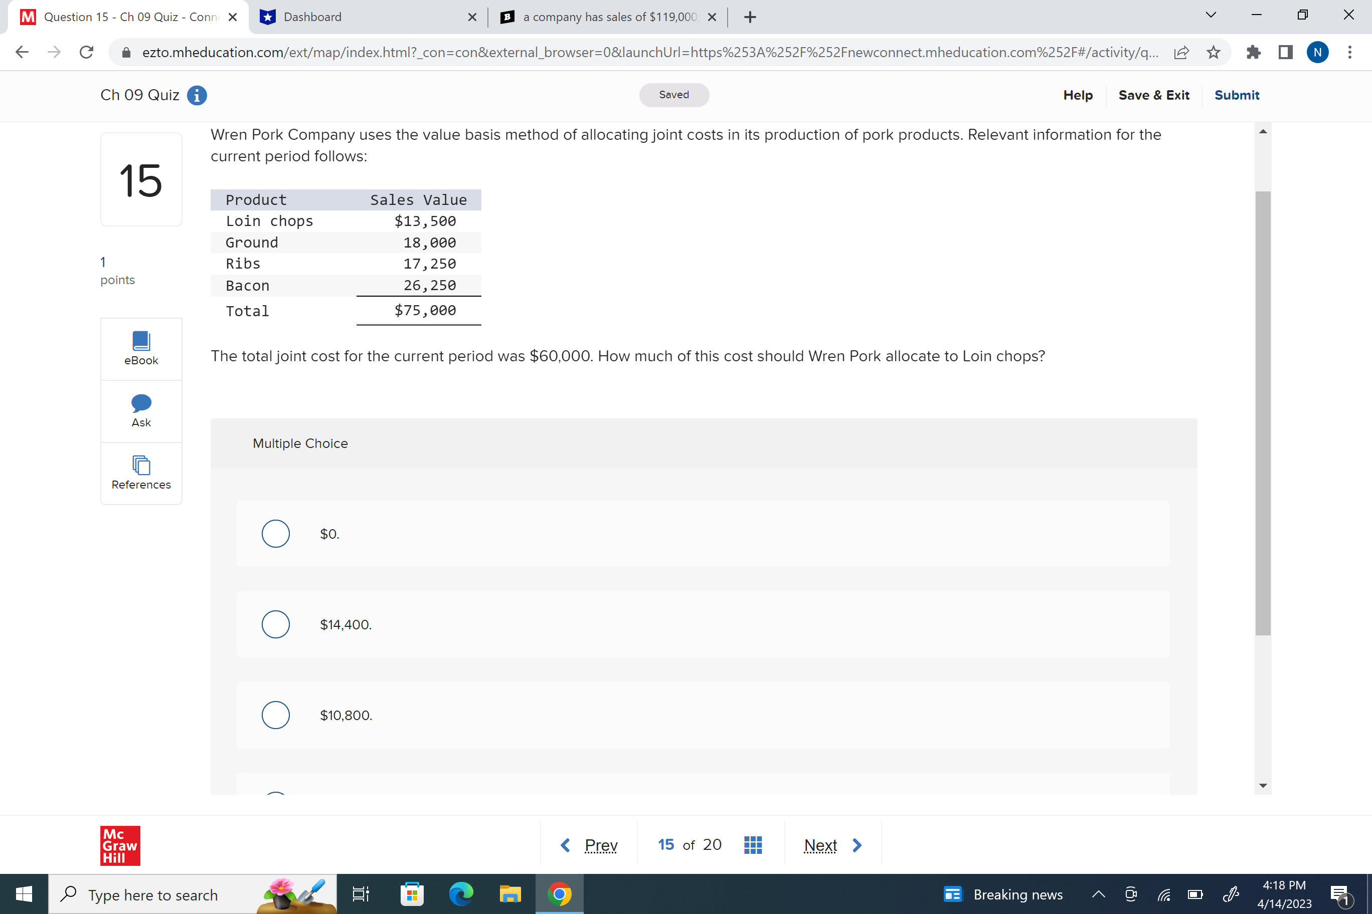Image resolution: width=1372 pixels, height=914 pixels.
Task: Select the $10,800 answer choice
Action: pyautogui.click(x=275, y=715)
